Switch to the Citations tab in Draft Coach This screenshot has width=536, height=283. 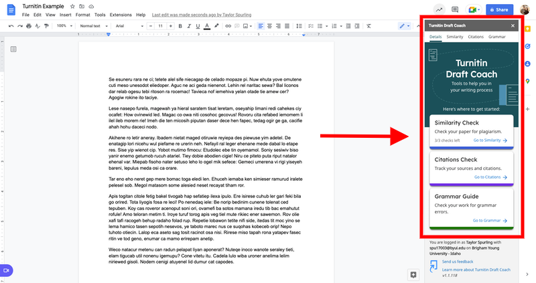click(x=476, y=37)
